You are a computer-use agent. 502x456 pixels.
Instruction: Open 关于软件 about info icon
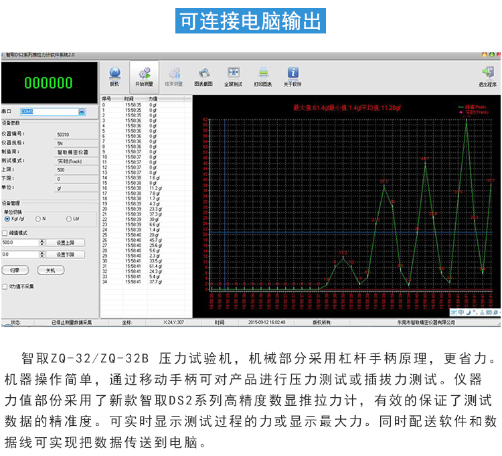(x=292, y=74)
